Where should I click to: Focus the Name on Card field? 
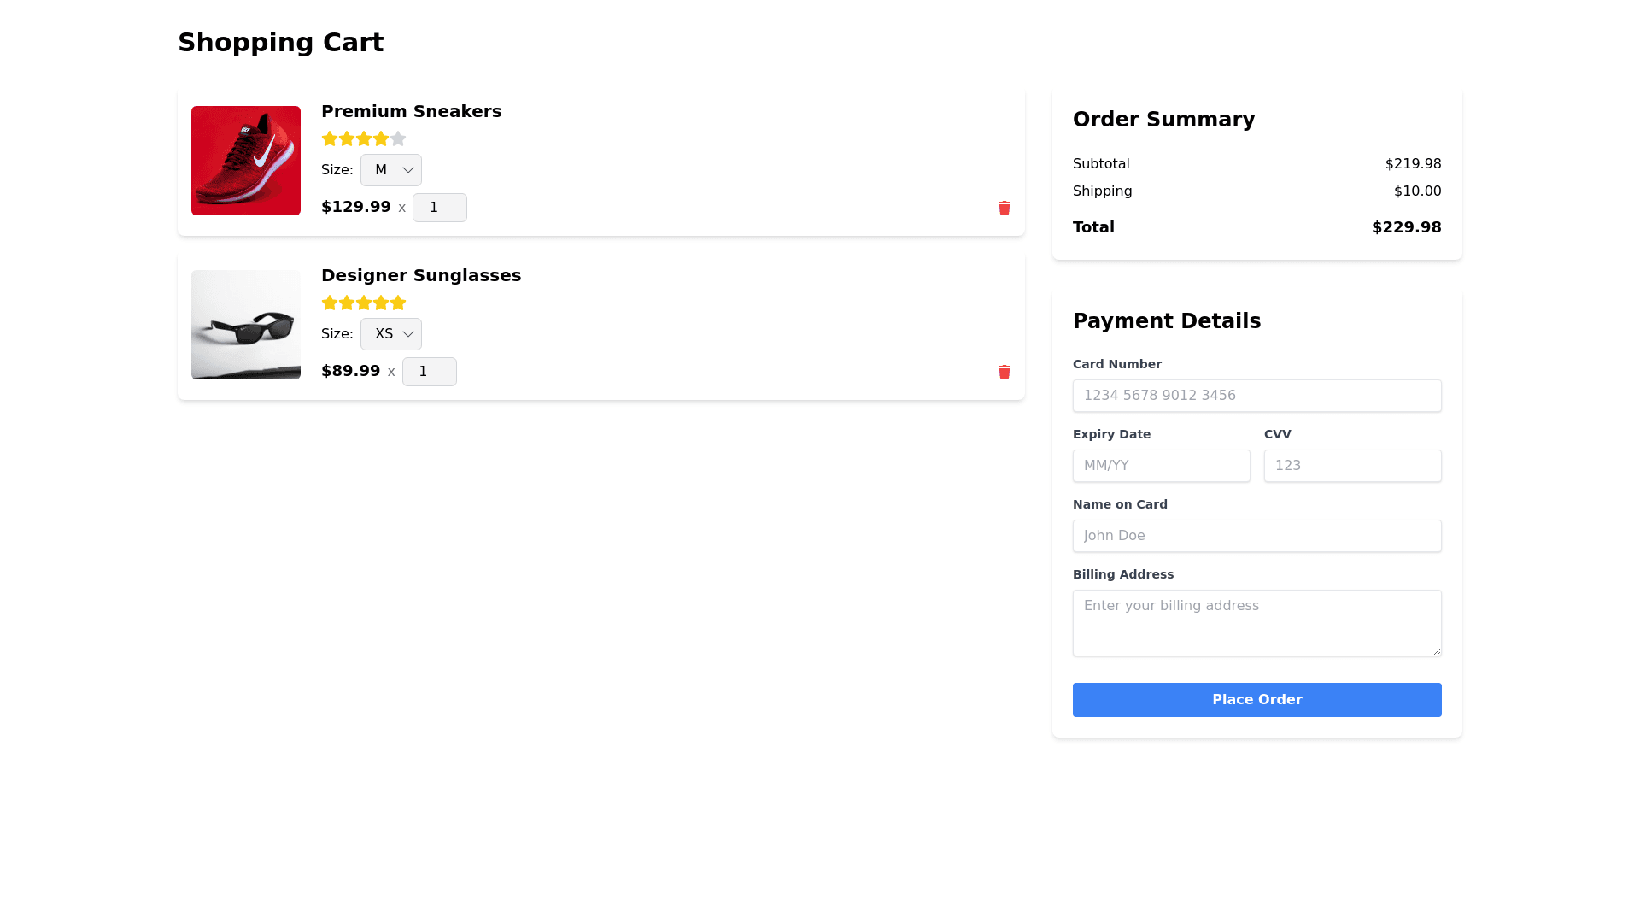[1256, 536]
